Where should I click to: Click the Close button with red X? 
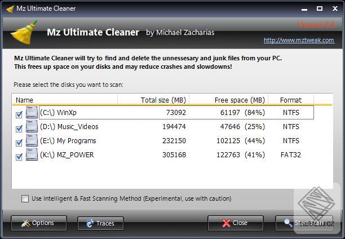(236, 223)
